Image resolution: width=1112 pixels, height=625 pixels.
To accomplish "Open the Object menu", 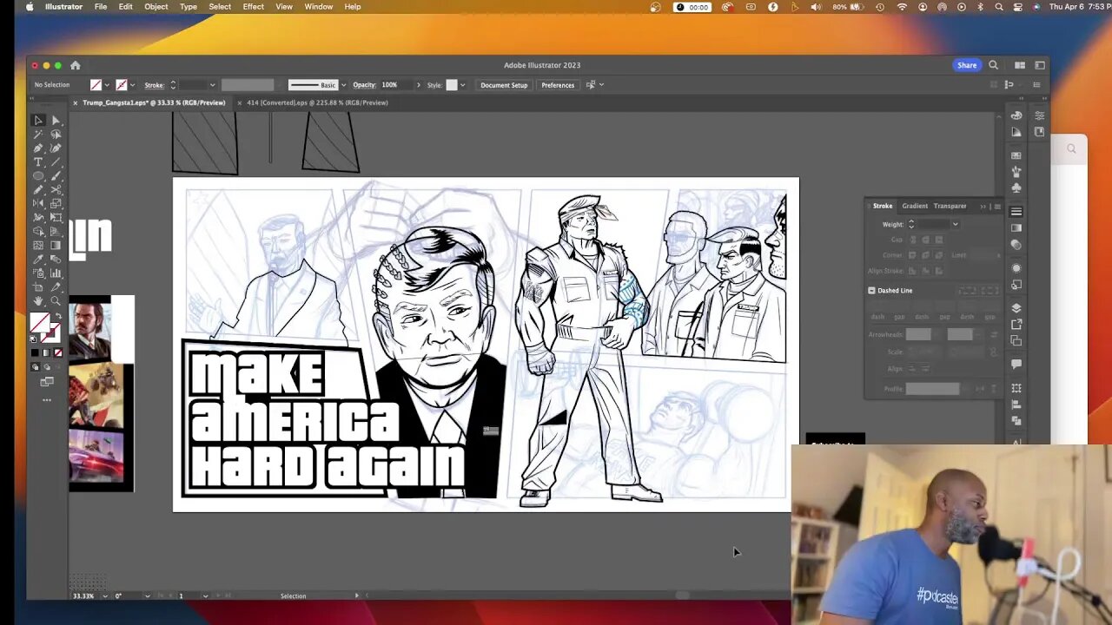I will pos(156,6).
